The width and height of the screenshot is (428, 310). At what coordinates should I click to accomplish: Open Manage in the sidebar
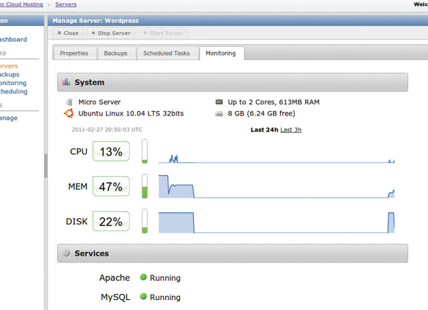pyautogui.click(x=9, y=118)
